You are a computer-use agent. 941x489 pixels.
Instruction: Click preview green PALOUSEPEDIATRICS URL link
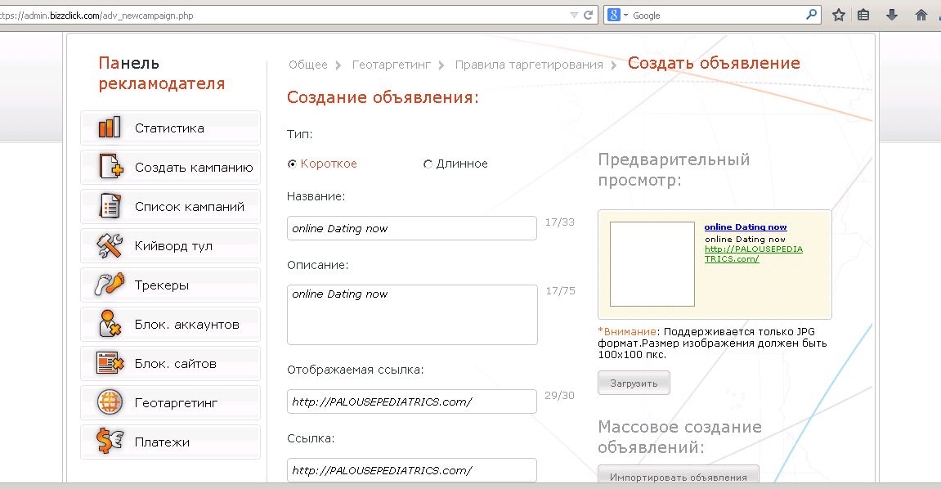click(x=753, y=253)
